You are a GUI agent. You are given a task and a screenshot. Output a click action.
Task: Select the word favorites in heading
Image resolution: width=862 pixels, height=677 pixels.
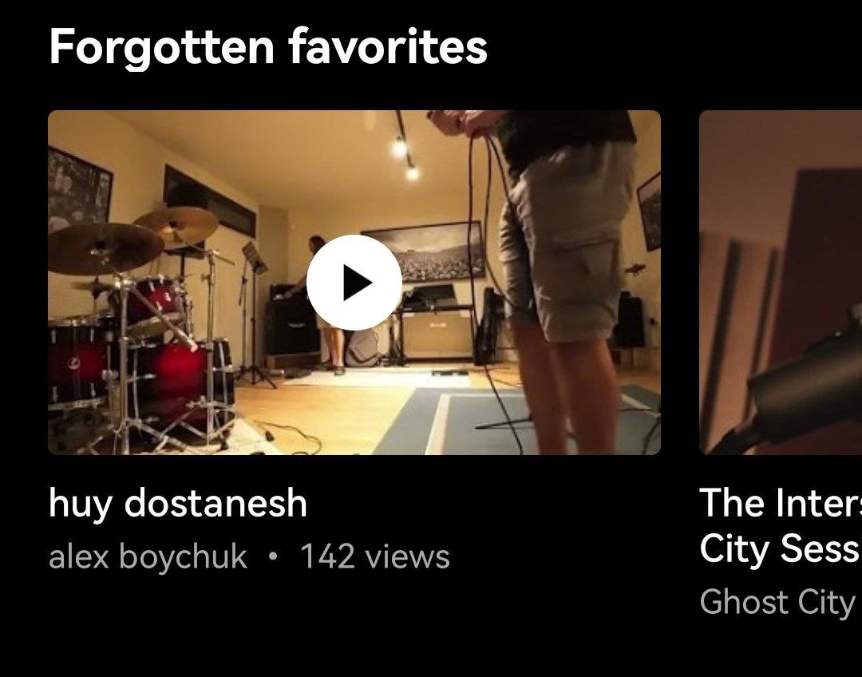pos(388,47)
